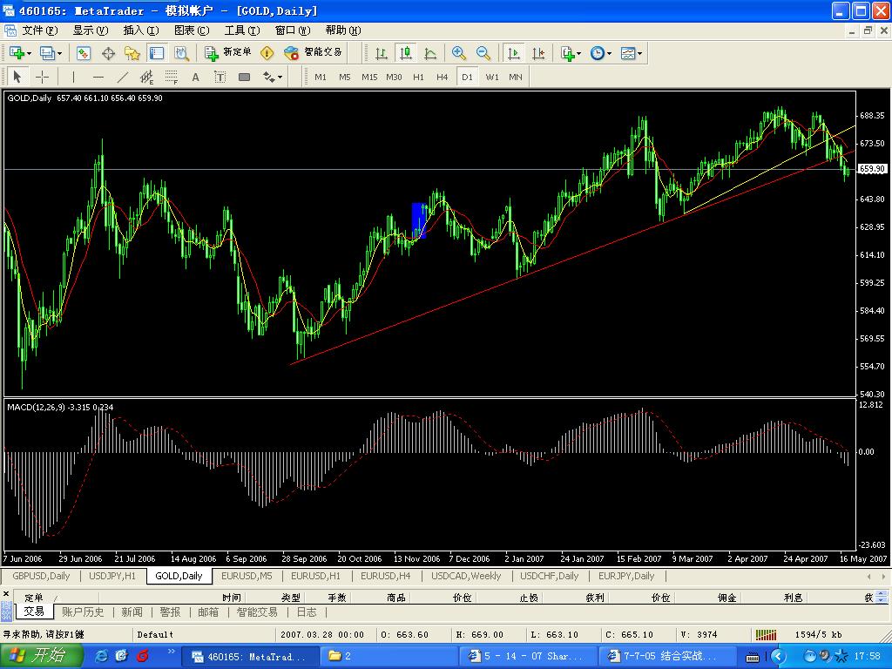The image size is (892, 669).
Task: Switch chart to bar chart mode
Action: [x=382, y=53]
